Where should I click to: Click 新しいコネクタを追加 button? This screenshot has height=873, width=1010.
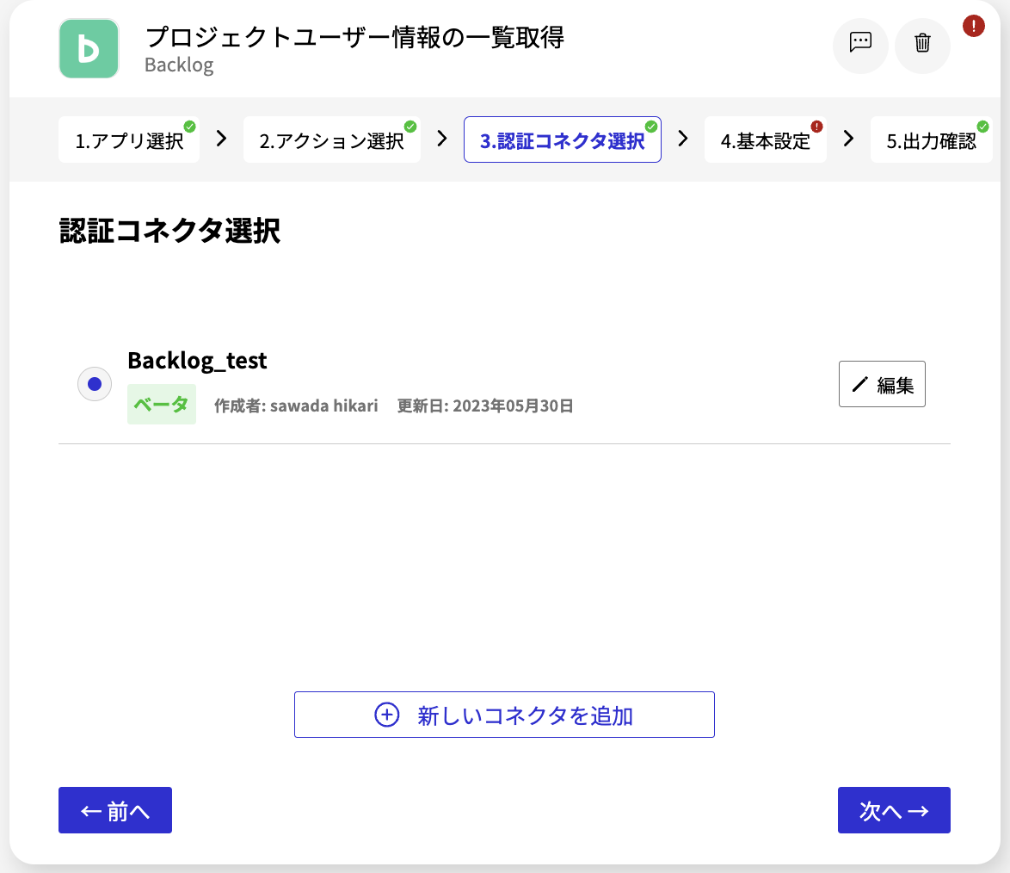(504, 715)
